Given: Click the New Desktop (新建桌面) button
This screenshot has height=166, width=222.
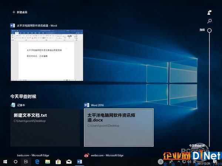Looking at the screenshot, I should [20, 12].
